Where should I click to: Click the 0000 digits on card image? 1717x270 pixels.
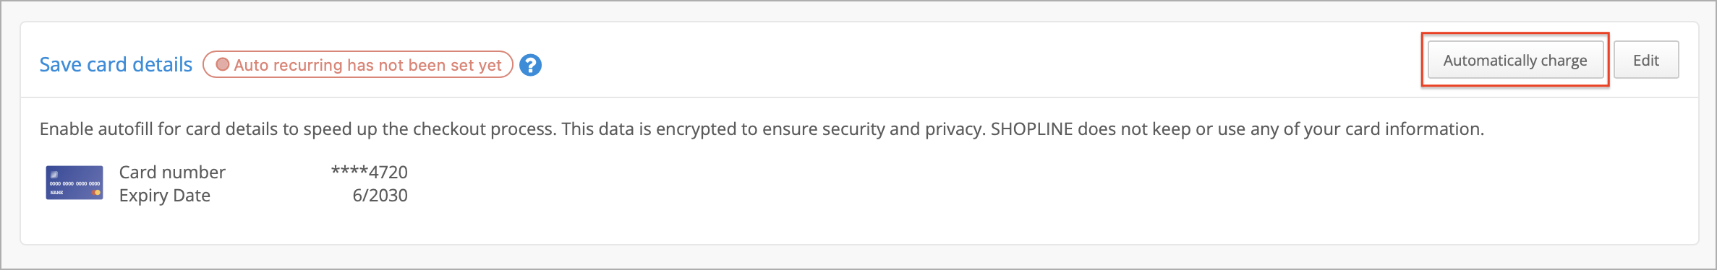(74, 183)
